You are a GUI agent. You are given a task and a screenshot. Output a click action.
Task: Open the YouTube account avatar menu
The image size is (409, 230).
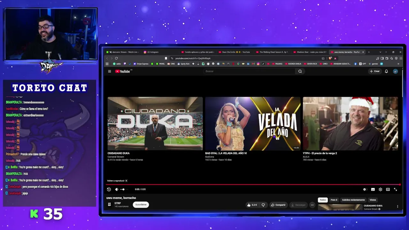point(395,71)
